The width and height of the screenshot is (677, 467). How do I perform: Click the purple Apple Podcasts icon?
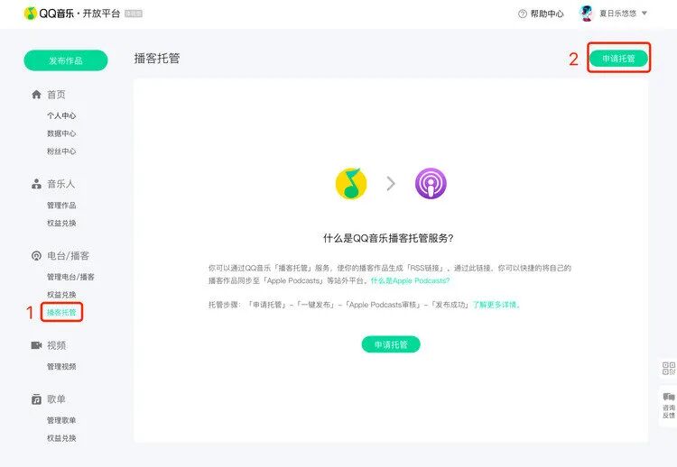coord(431,183)
